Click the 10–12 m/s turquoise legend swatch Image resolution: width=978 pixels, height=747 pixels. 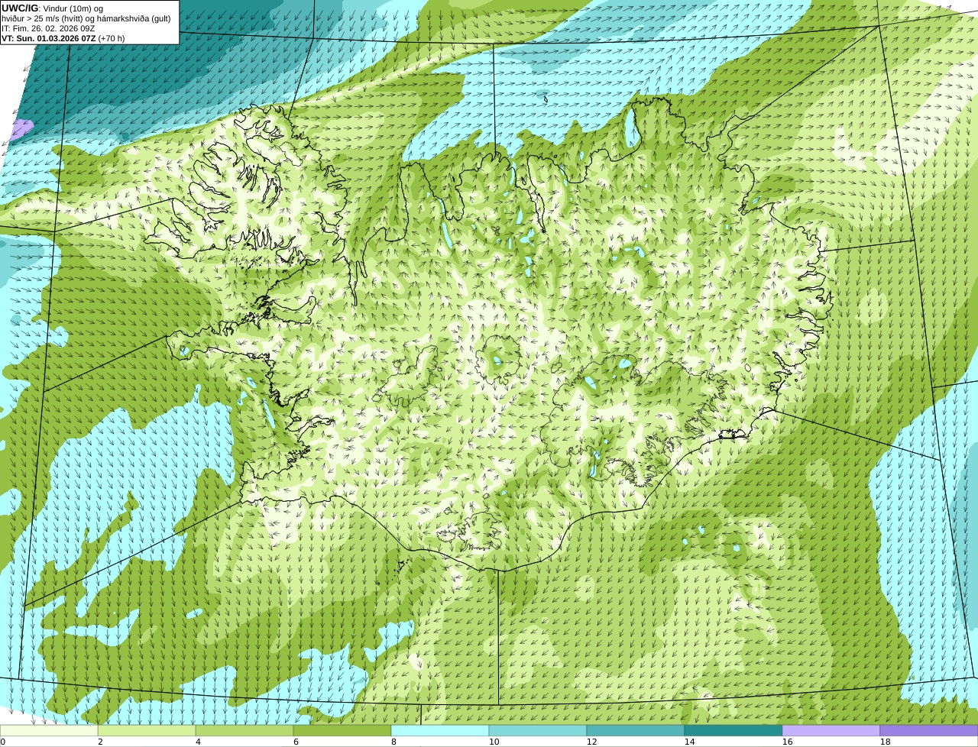click(538, 730)
